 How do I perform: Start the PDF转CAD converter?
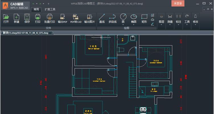click(x=76, y=19)
